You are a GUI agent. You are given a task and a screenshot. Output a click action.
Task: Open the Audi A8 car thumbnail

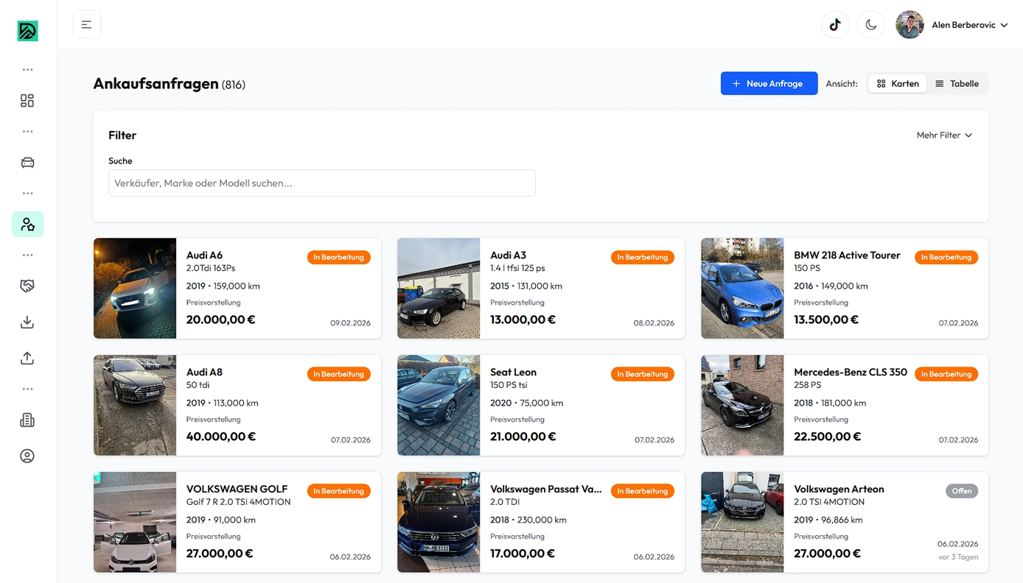pos(135,406)
